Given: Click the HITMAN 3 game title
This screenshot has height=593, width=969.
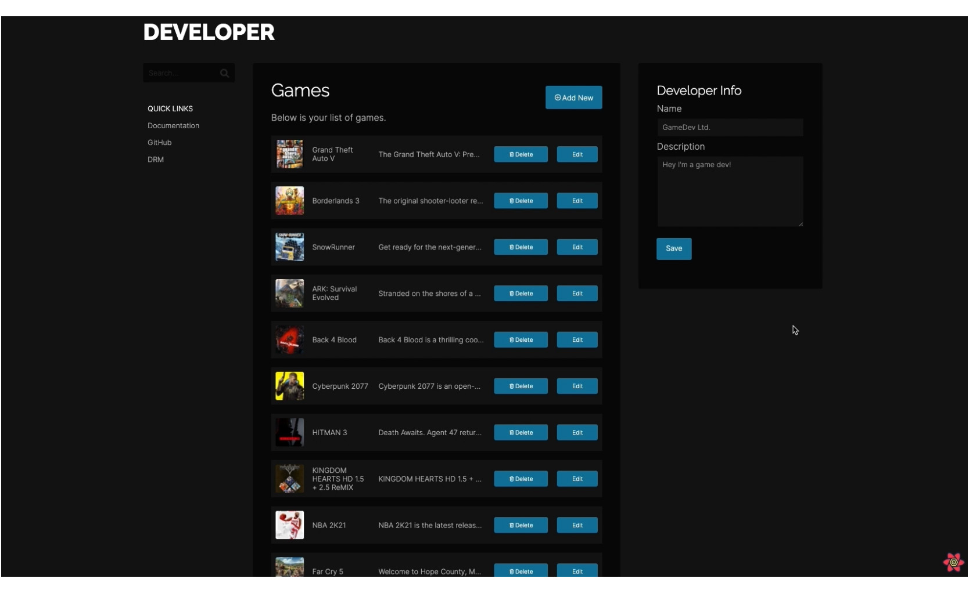Looking at the screenshot, I should pos(329,433).
